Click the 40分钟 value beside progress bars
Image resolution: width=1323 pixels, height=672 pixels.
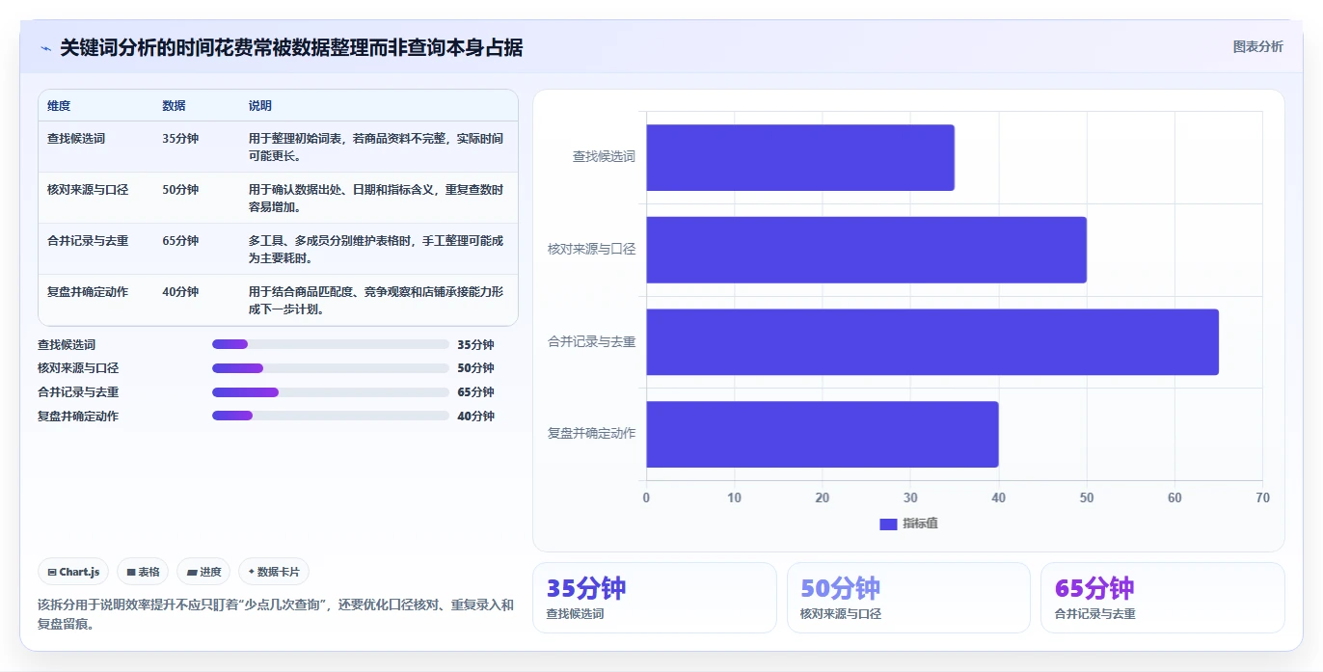[x=476, y=417]
